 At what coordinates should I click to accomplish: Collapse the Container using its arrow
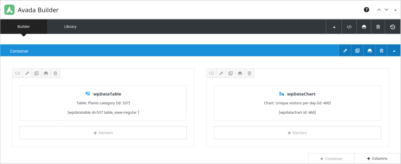tap(394, 51)
